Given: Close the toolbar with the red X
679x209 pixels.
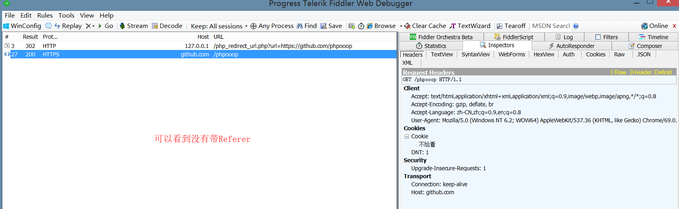Looking at the screenshot, I should tap(674, 26).
